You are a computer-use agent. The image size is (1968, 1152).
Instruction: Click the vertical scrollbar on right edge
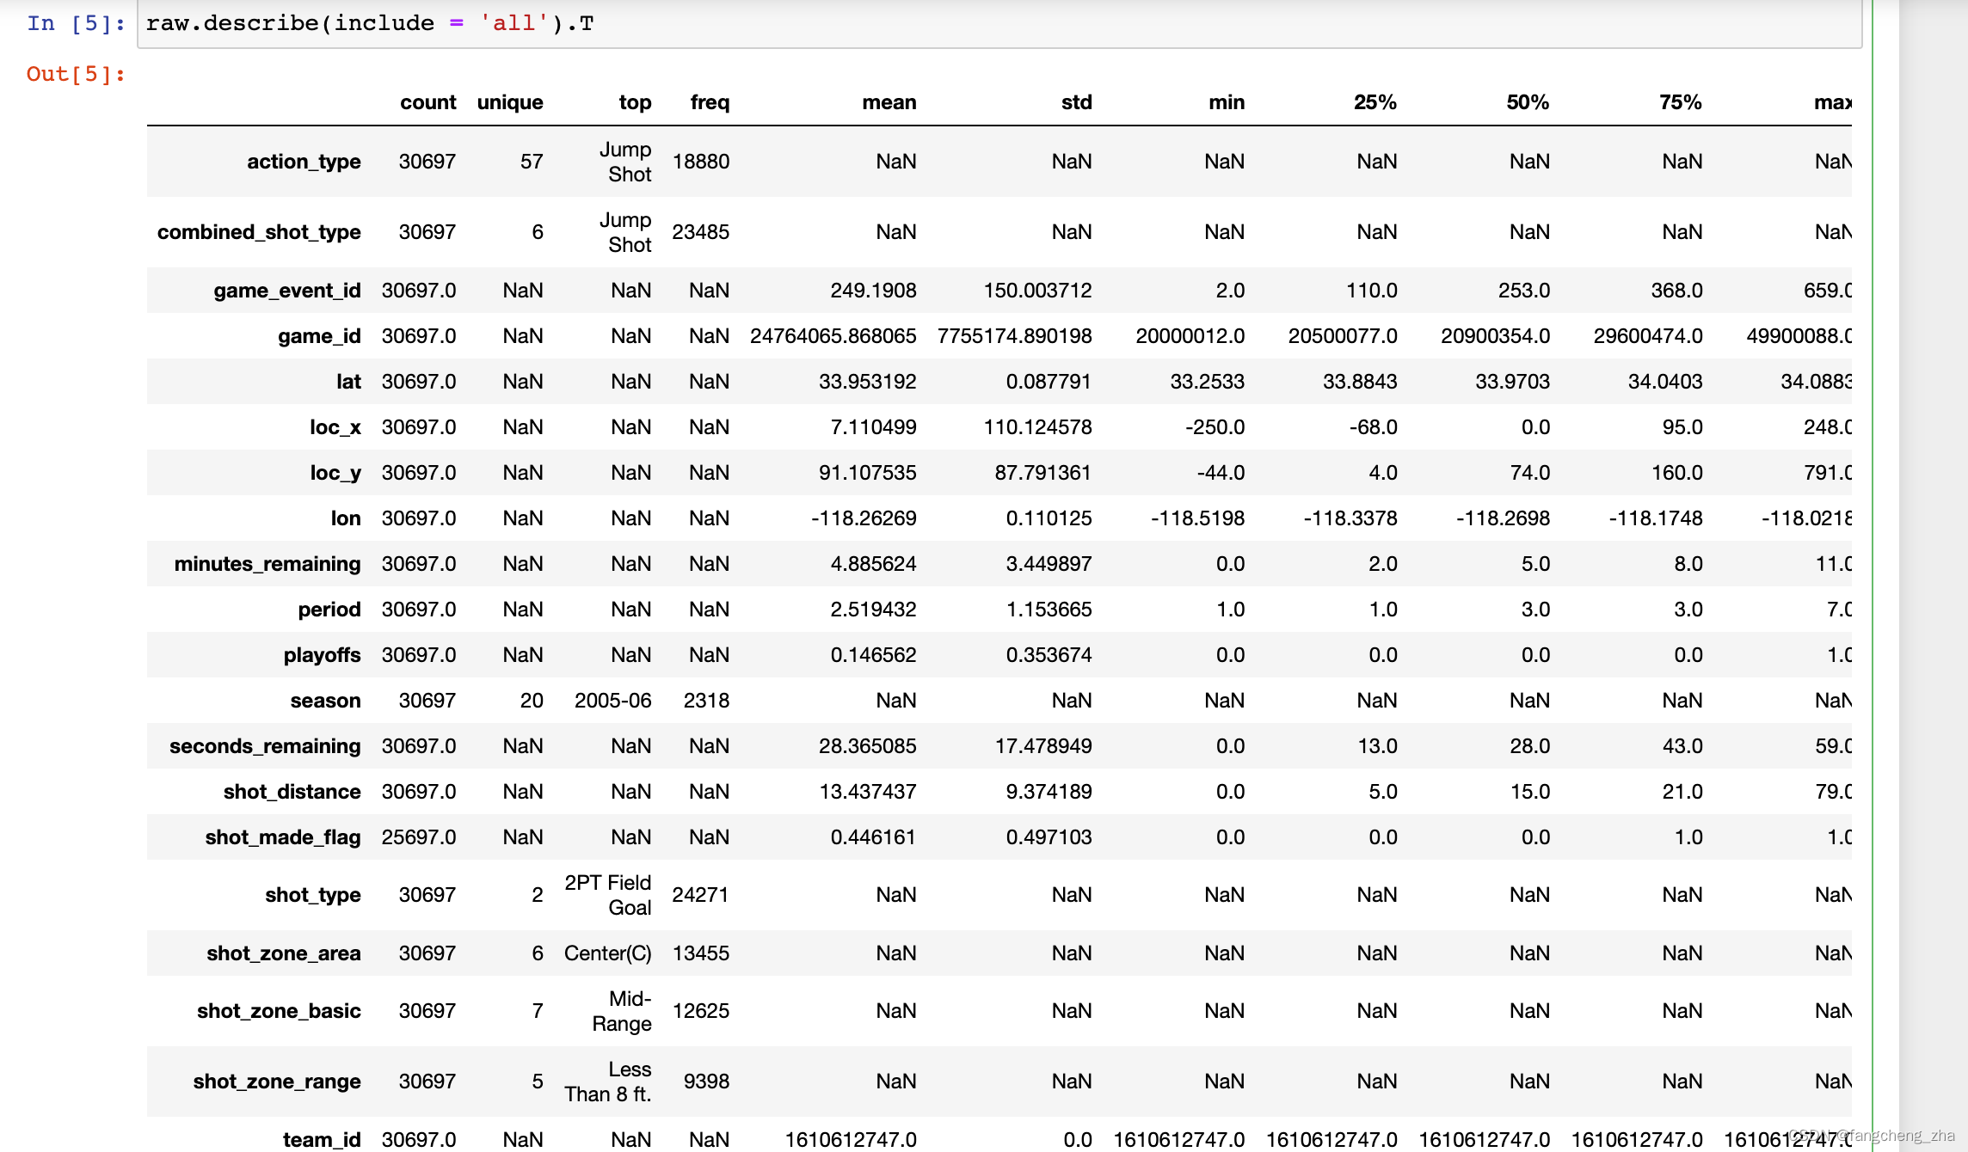tap(1932, 576)
